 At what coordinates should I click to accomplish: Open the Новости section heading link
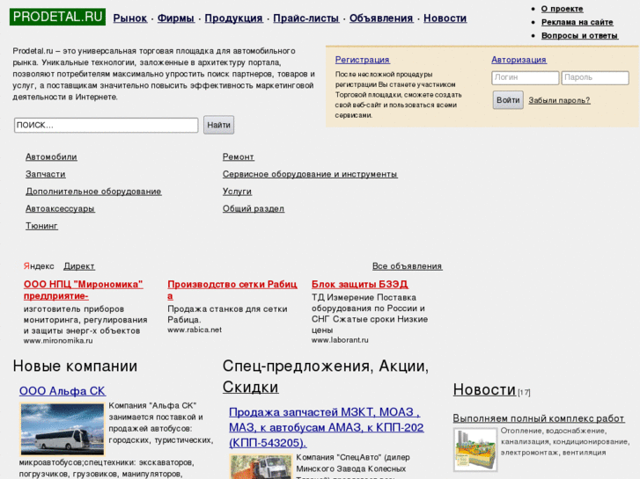click(484, 389)
